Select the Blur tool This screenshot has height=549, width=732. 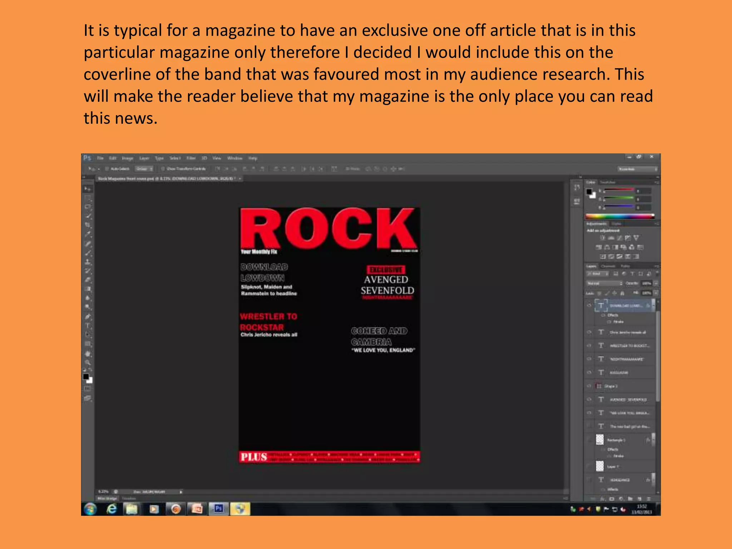88,298
